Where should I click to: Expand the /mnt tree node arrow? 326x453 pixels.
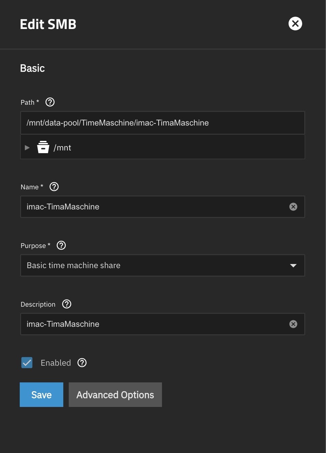click(x=27, y=148)
